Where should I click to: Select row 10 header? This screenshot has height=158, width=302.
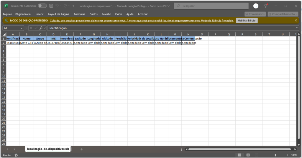pos(4,76)
